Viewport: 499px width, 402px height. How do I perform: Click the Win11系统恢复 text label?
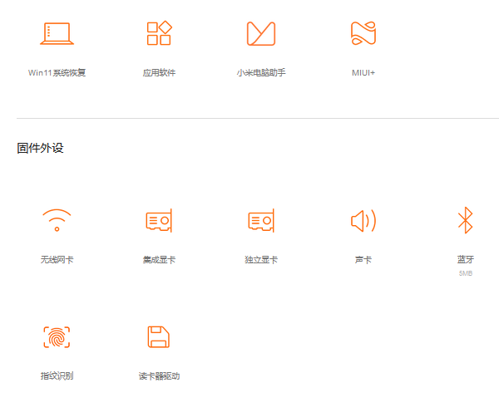57,73
